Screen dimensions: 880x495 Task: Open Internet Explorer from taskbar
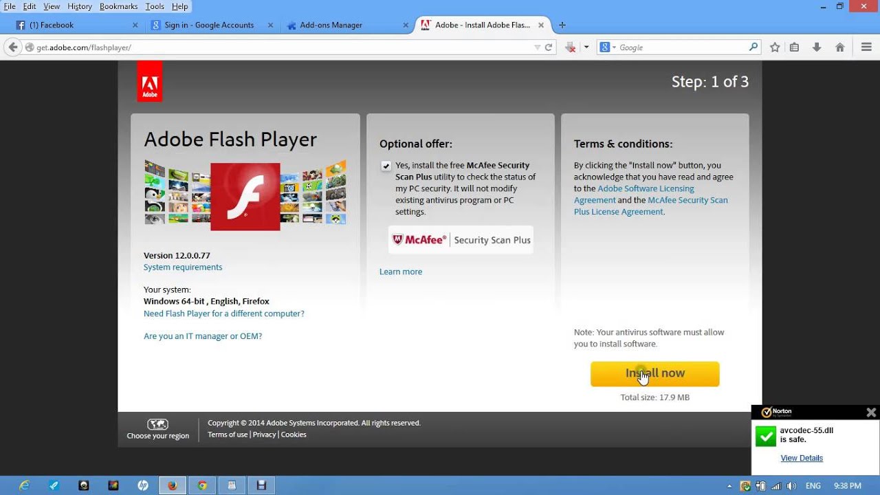[x=25, y=485]
